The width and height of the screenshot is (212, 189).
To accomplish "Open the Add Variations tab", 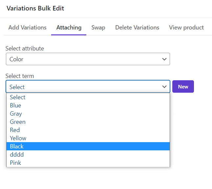I will (x=28, y=28).
